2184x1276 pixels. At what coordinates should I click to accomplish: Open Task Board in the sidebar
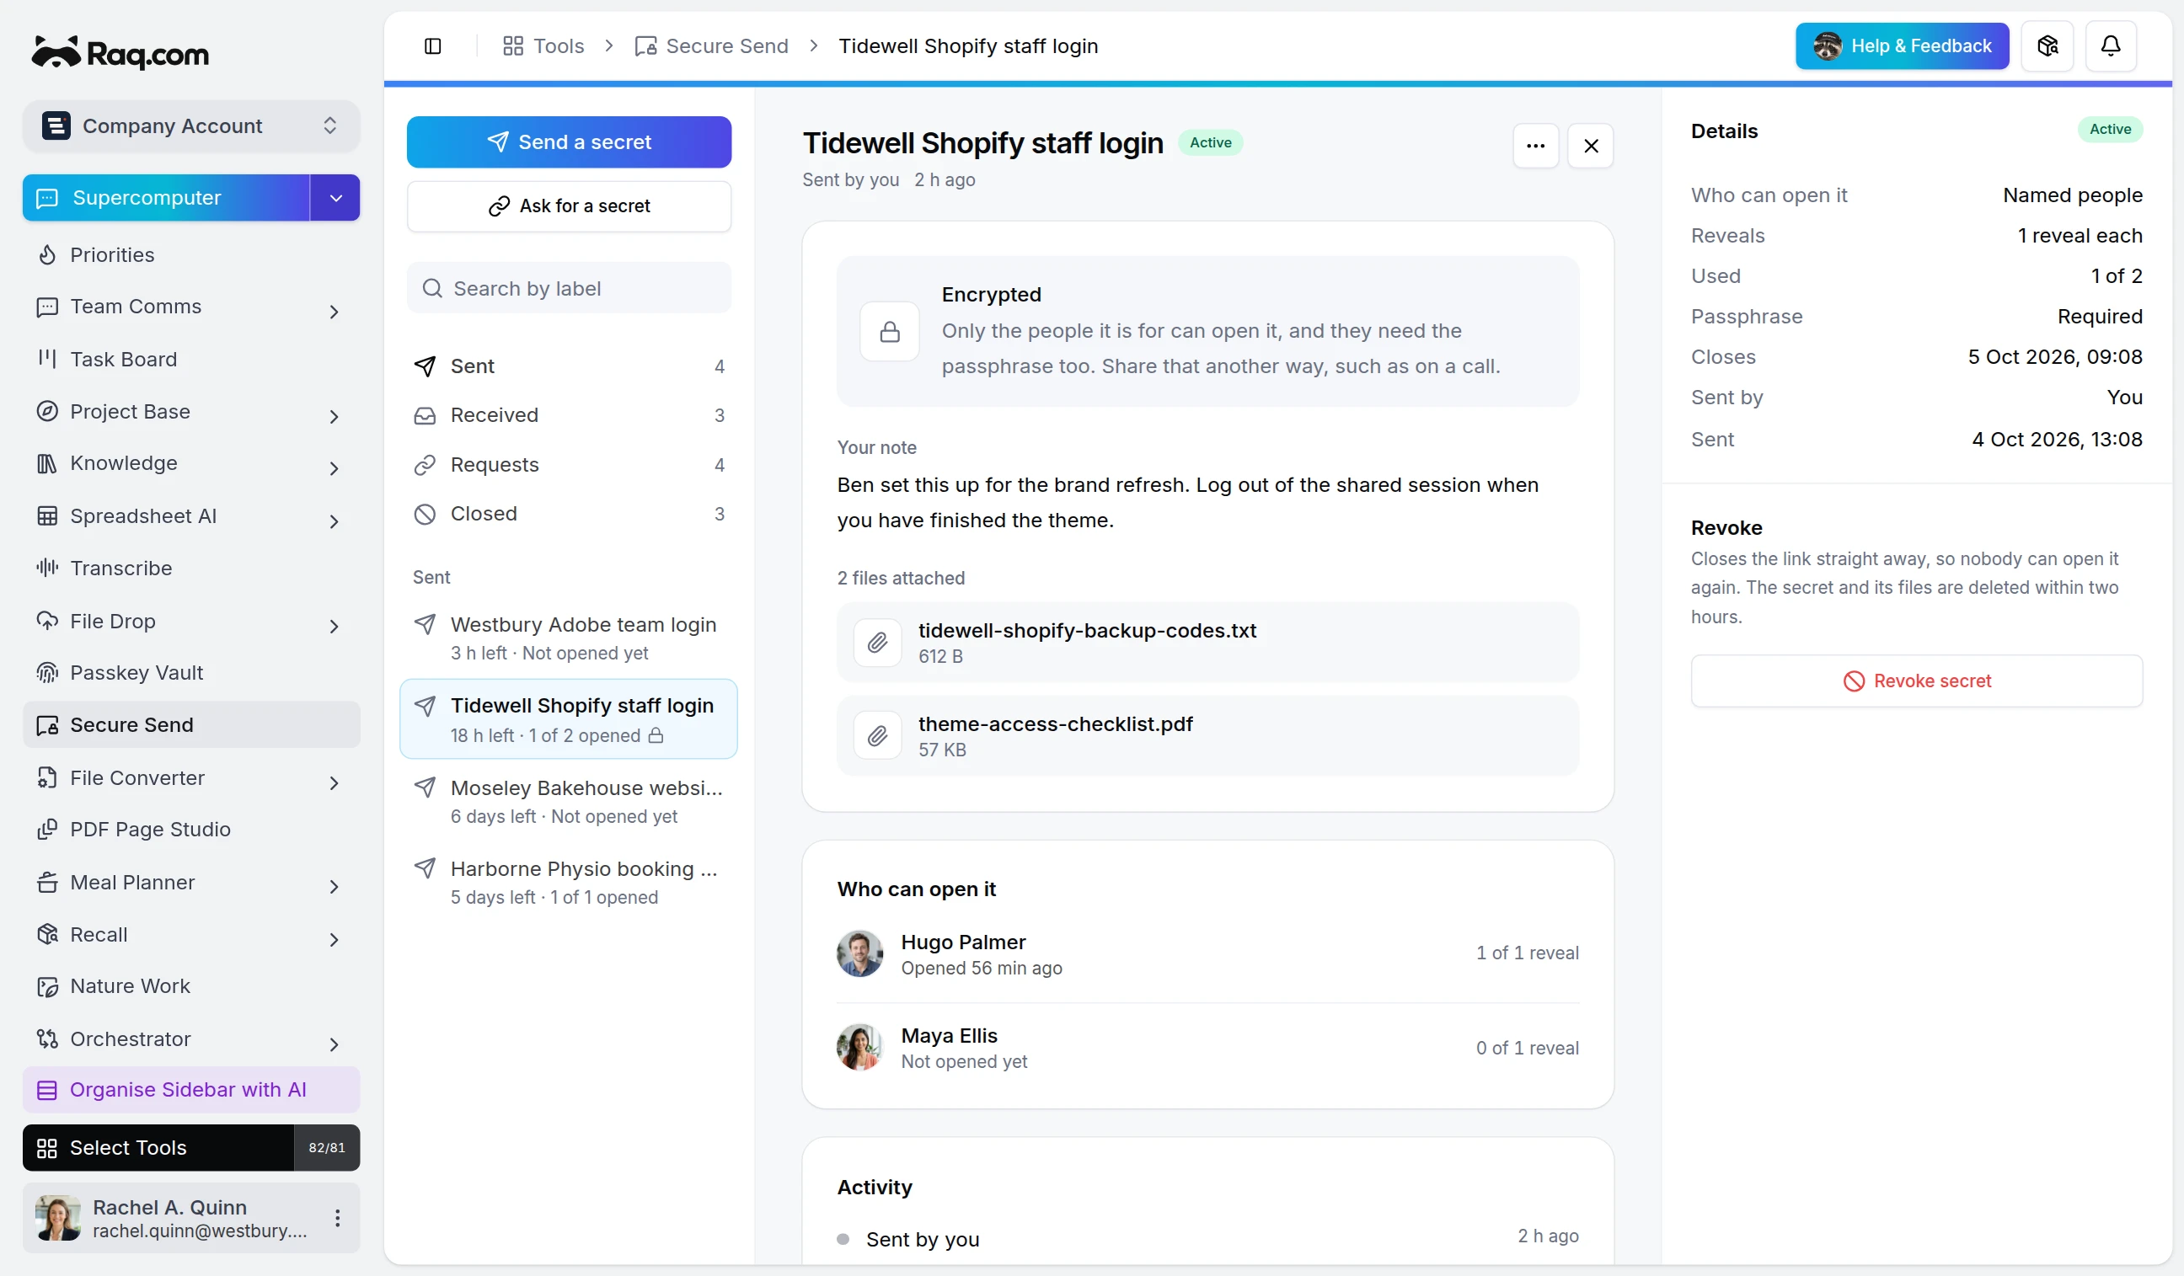(191, 359)
